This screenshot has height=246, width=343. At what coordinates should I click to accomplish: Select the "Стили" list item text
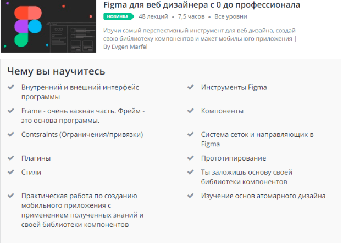pos(31,172)
